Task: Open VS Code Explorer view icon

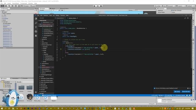Action: pyautogui.click(x=36, y=19)
